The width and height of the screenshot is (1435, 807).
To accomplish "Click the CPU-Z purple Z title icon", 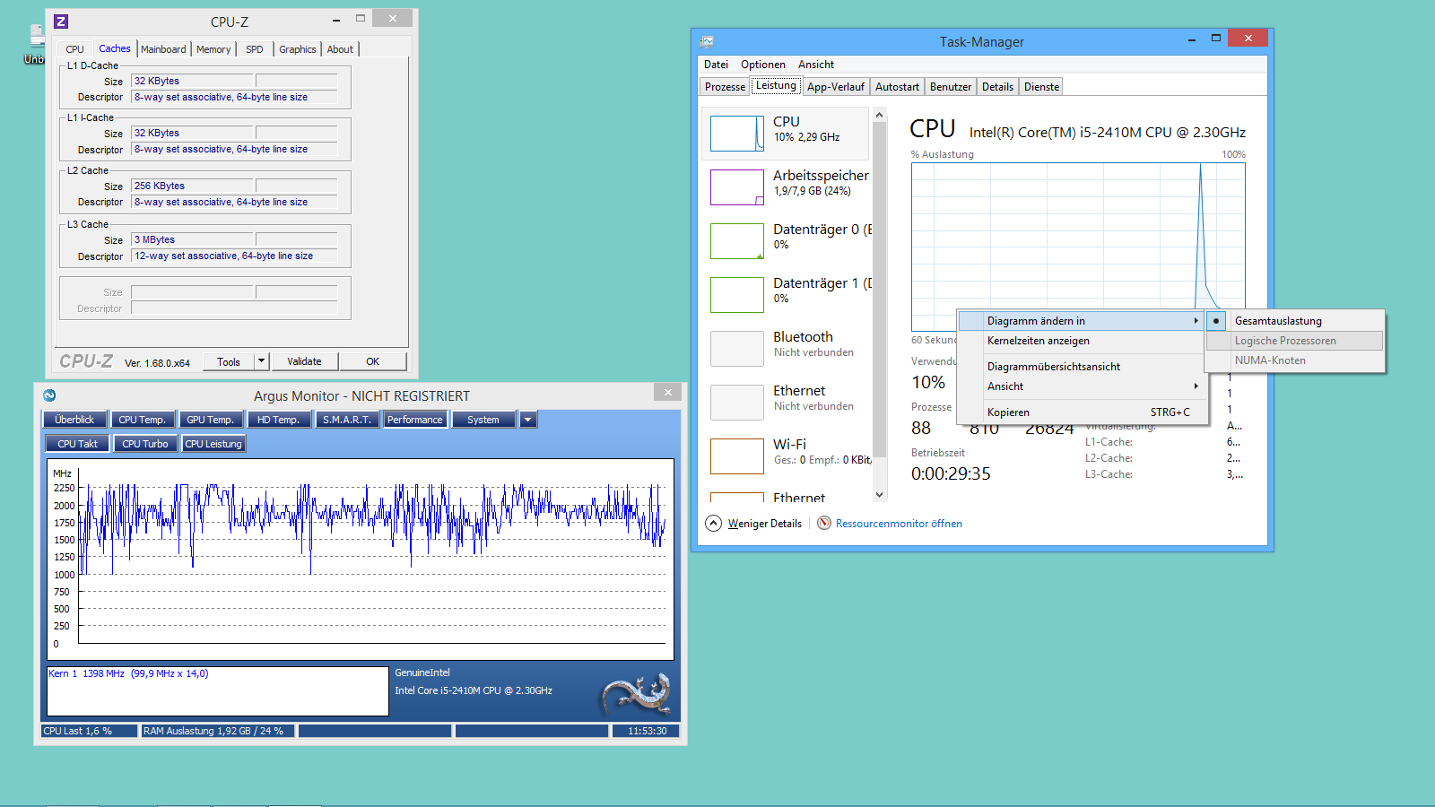I will pos(61,22).
